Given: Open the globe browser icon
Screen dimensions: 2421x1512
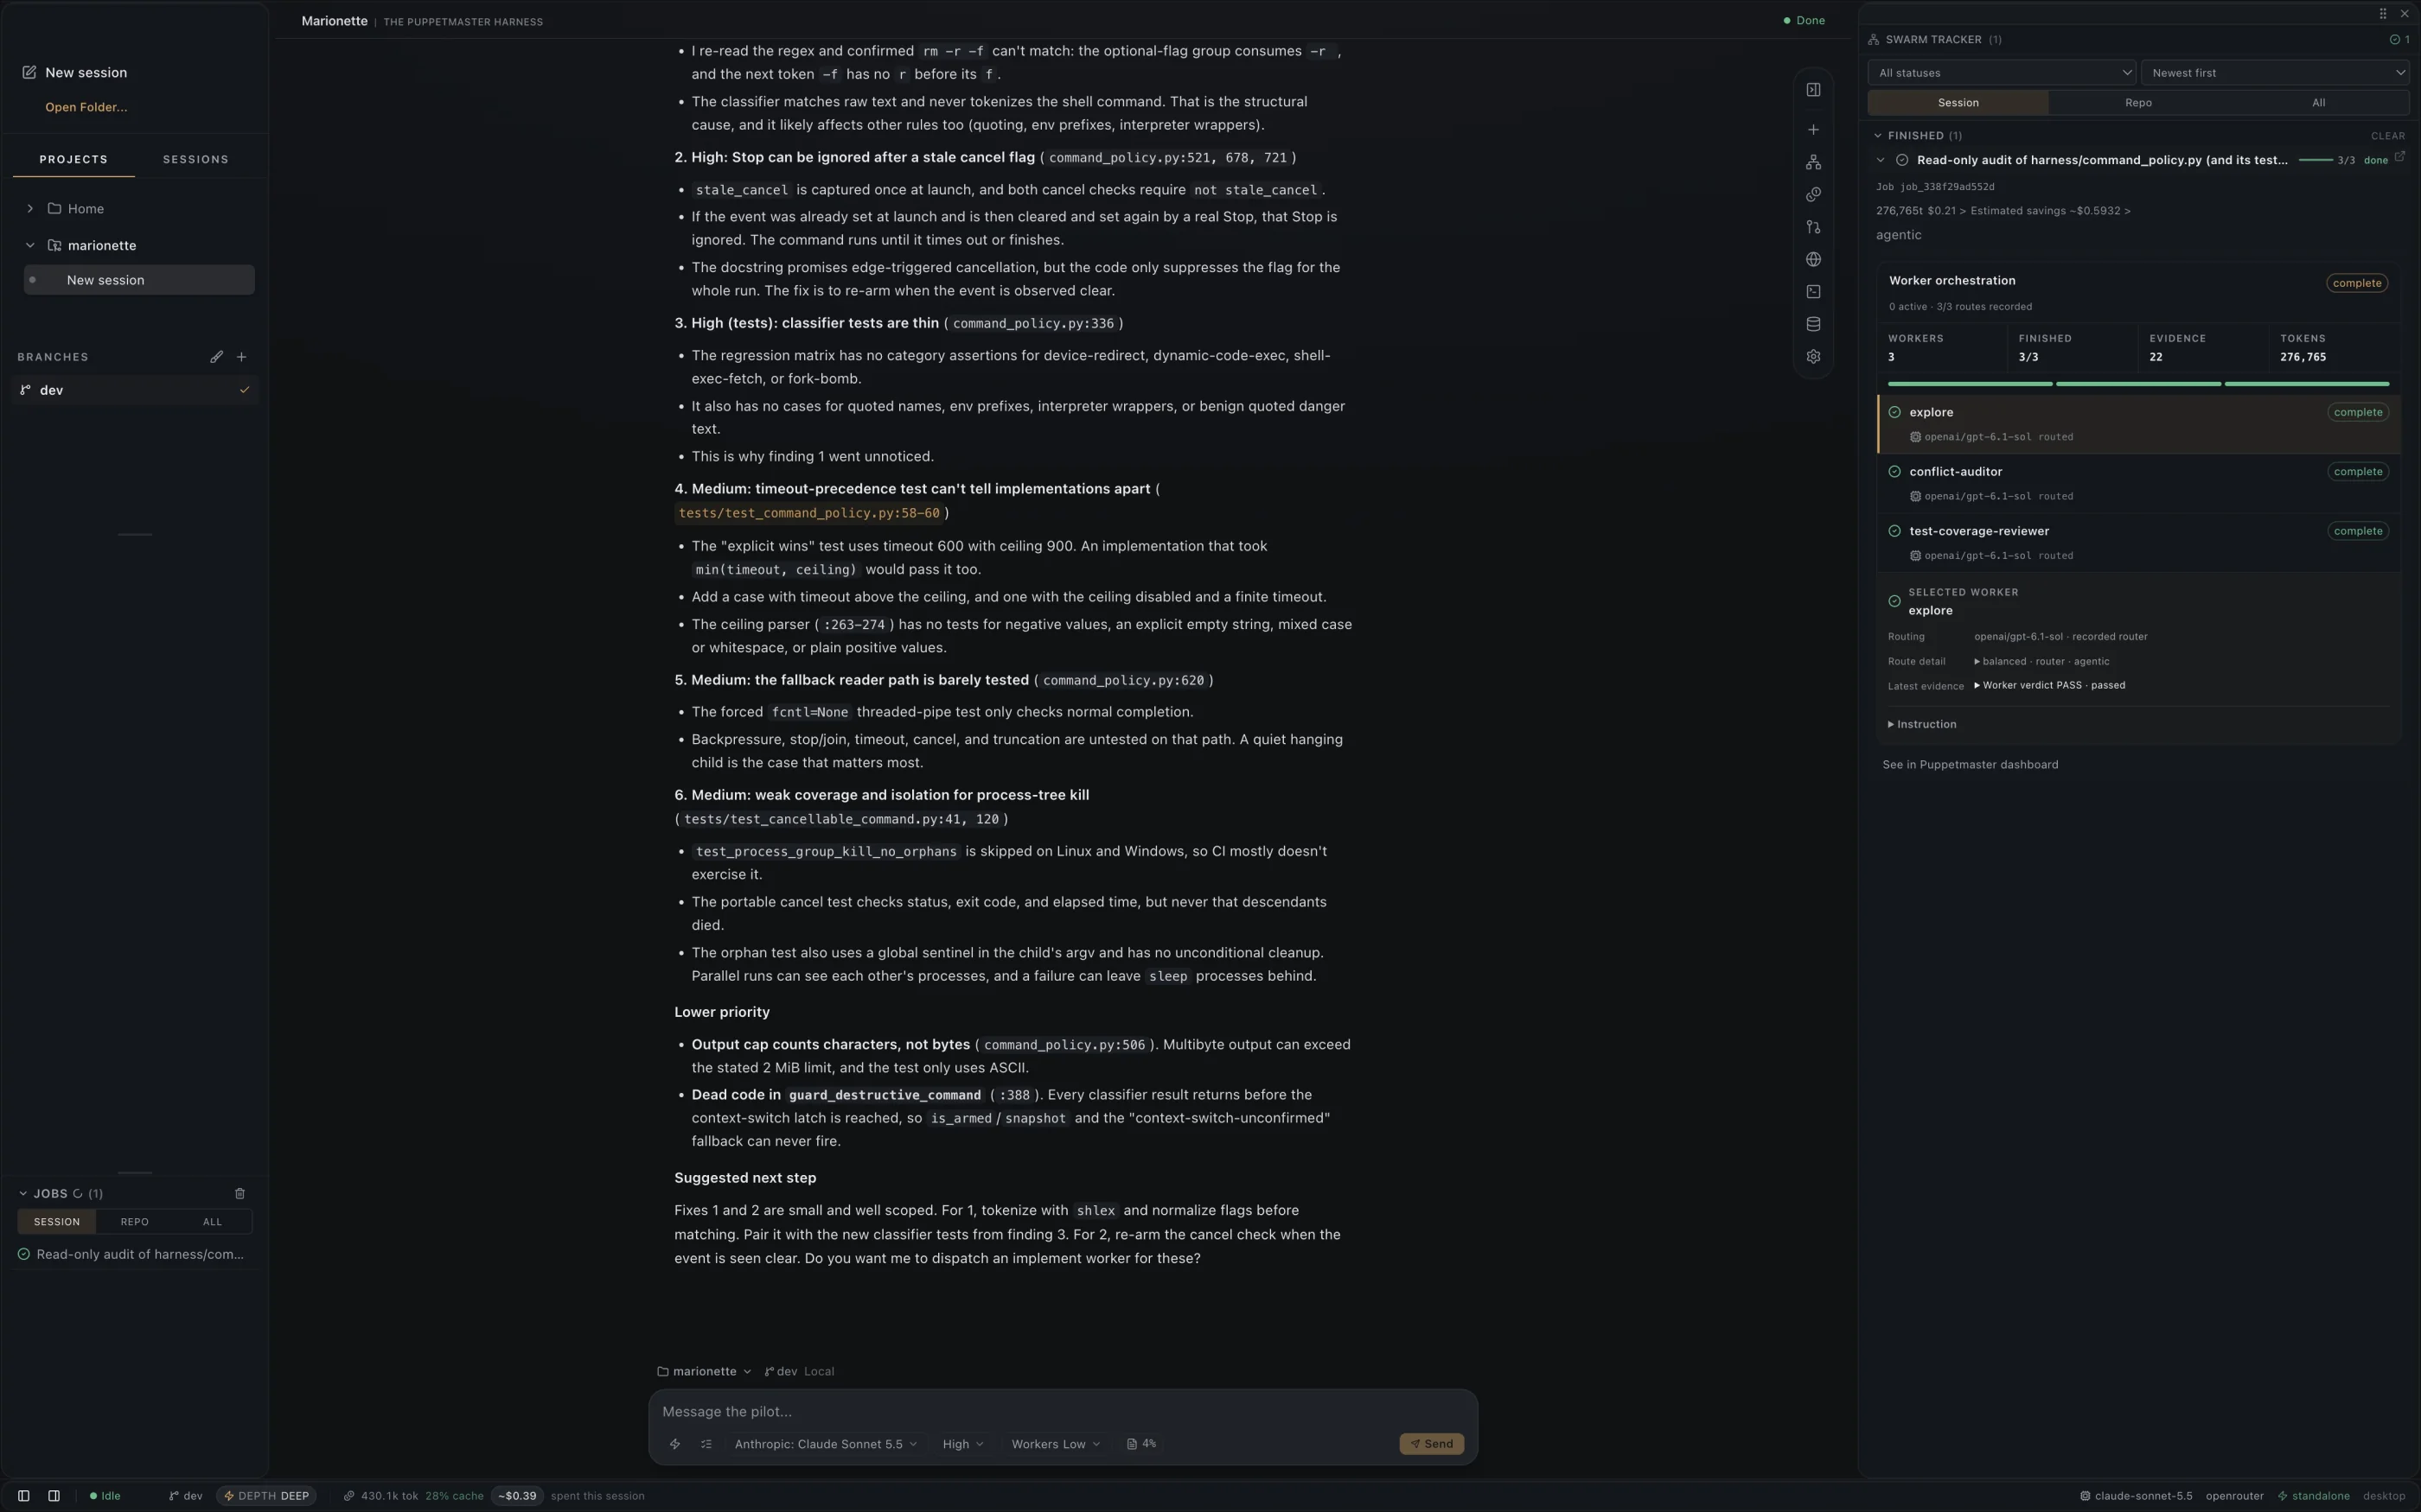Looking at the screenshot, I should [x=1813, y=259].
